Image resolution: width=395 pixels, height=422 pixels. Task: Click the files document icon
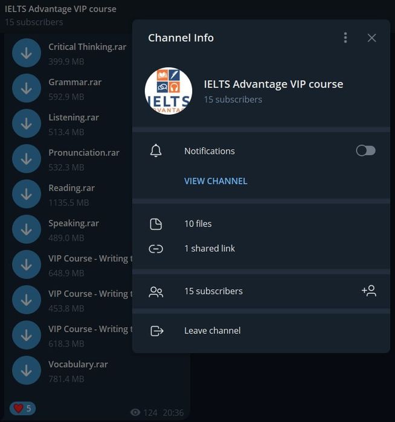(x=156, y=224)
